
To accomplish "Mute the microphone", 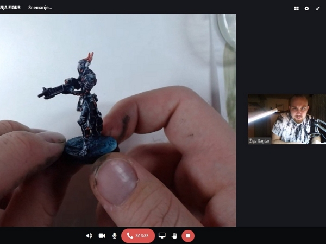I will pyautogui.click(x=114, y=235).
